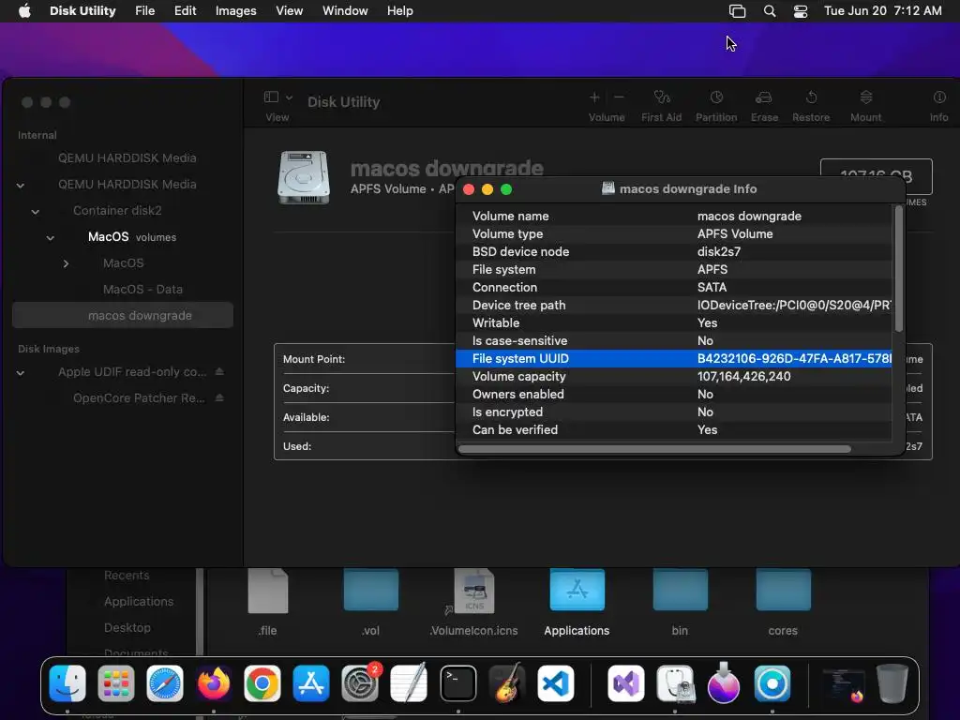Image resolution: width=960 pixels, height=720 pixels.
Task: Open Finder from the Dock
Action: 67,683
